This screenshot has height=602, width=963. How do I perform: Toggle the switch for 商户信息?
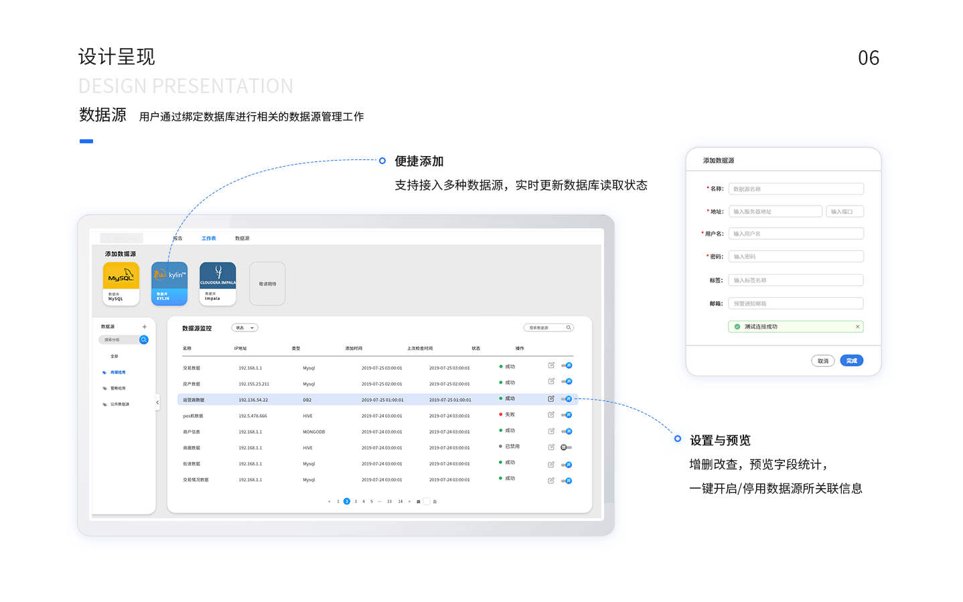pos(567,431)
